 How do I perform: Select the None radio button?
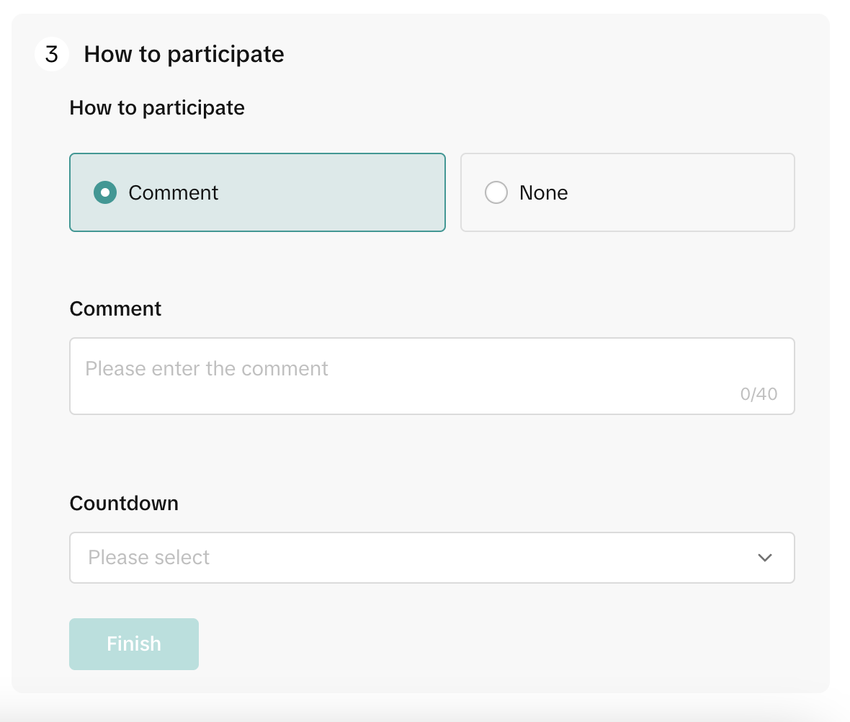point(496,192)
